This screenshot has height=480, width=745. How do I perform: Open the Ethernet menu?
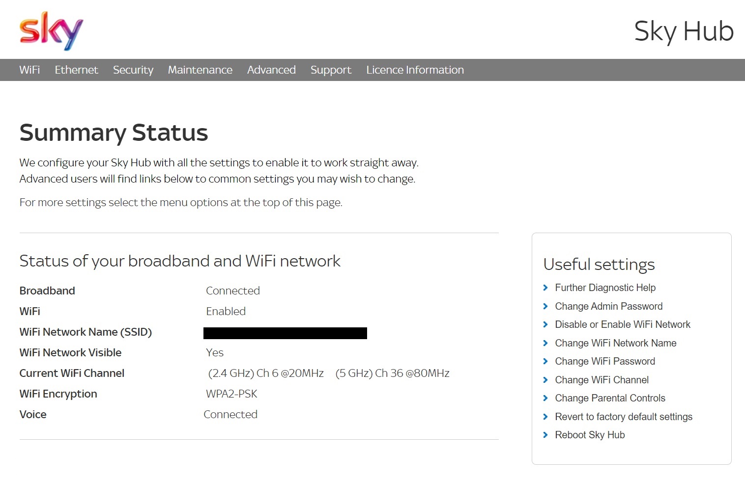76,70
